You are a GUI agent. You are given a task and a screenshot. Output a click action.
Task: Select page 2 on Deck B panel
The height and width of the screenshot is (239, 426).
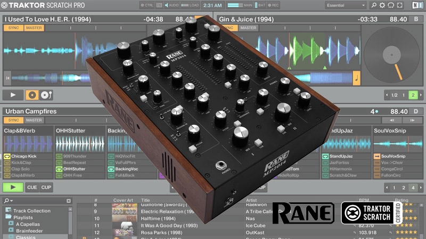pos(413,95)
